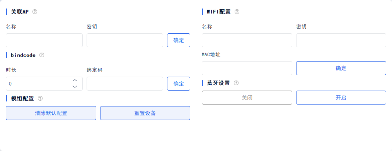Click question mark beside WIFI配置

coord(237,12)
